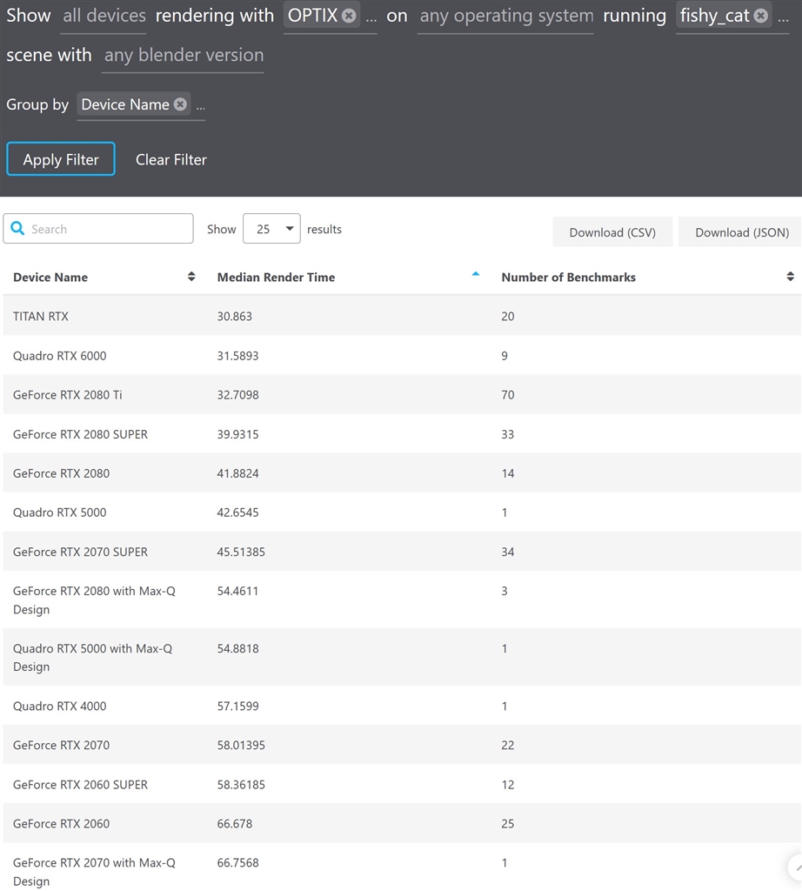Sort by Number of Benchmarks arrows

(790, 277)
